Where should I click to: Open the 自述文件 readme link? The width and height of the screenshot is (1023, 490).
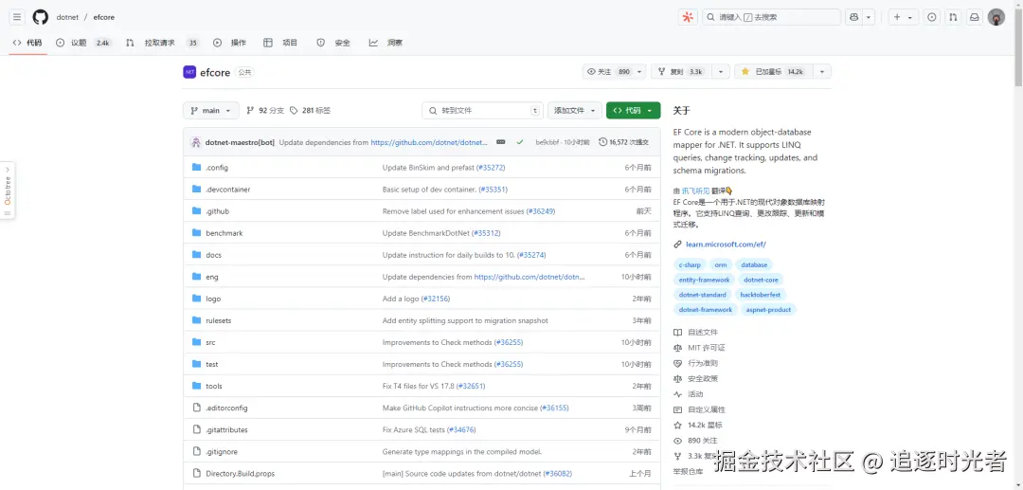point(695,332)
